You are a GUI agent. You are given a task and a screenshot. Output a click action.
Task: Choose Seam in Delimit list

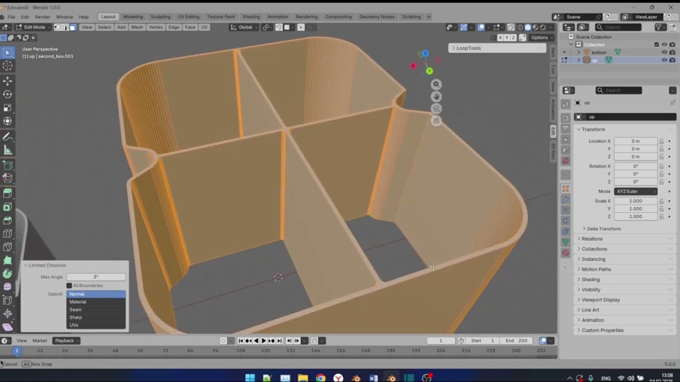point(96,309)
